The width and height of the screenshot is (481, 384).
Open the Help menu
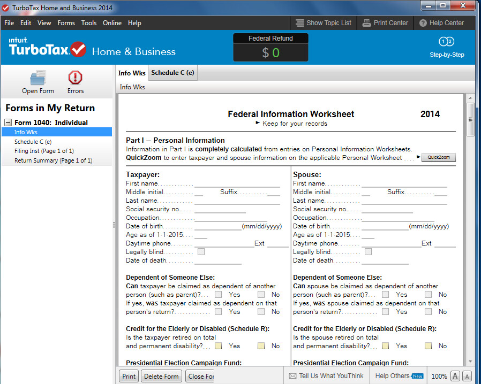[x=134, y=23]
